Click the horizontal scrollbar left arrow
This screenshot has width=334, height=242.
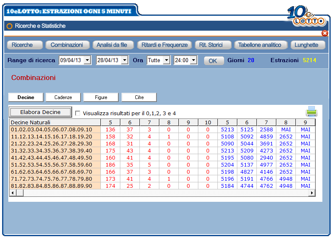(x=12, y=193)
